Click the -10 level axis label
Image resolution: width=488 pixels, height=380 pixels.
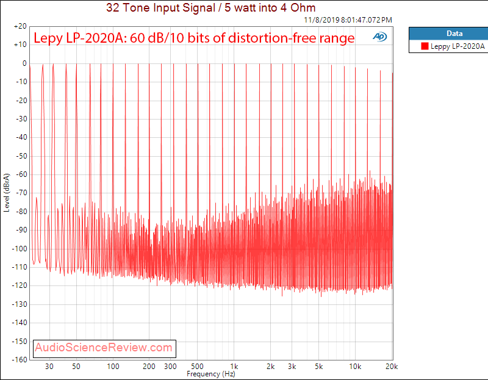point(22,82)
